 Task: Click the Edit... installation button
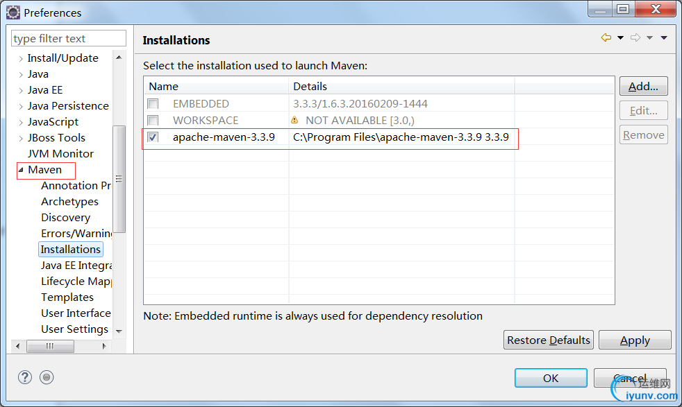643,111
